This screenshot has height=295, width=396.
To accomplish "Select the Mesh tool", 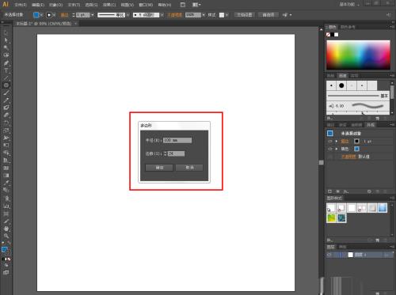I will [x=6, y=168].
